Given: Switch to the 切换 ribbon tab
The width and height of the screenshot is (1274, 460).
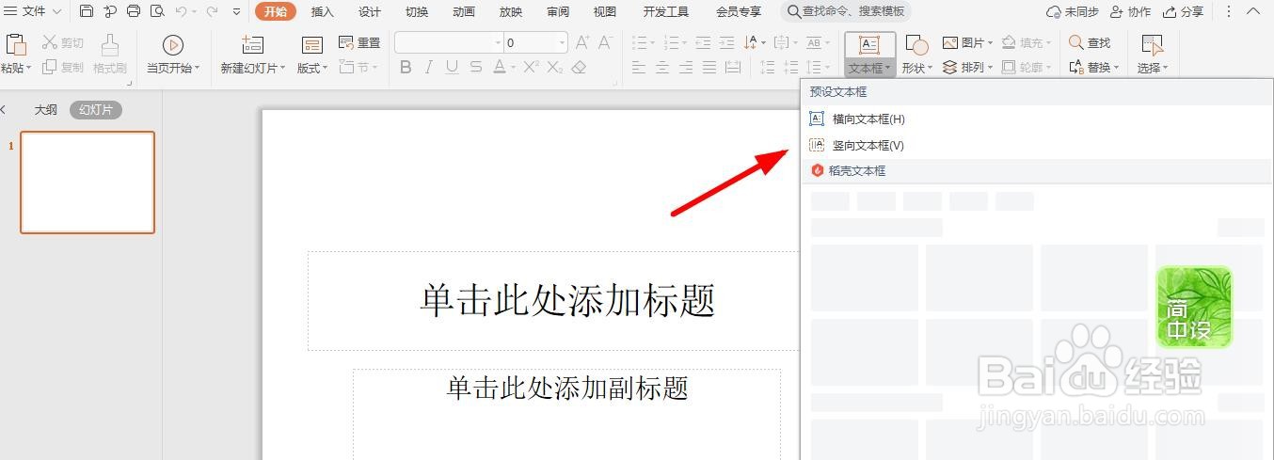Looking at the screenshot, I should coord(417,11).
